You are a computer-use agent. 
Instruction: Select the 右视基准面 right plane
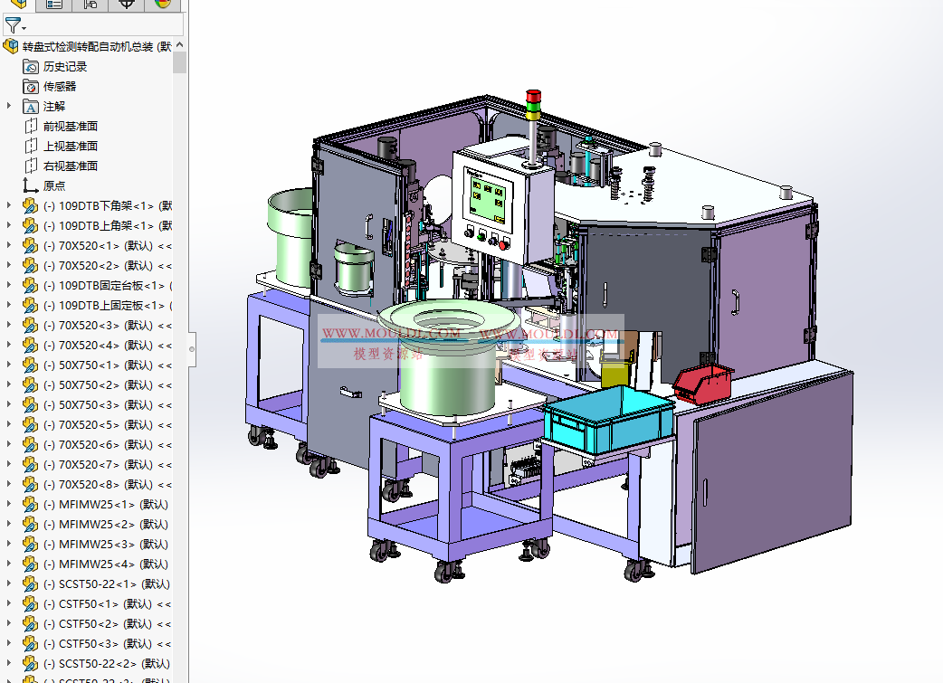point(71,166)
